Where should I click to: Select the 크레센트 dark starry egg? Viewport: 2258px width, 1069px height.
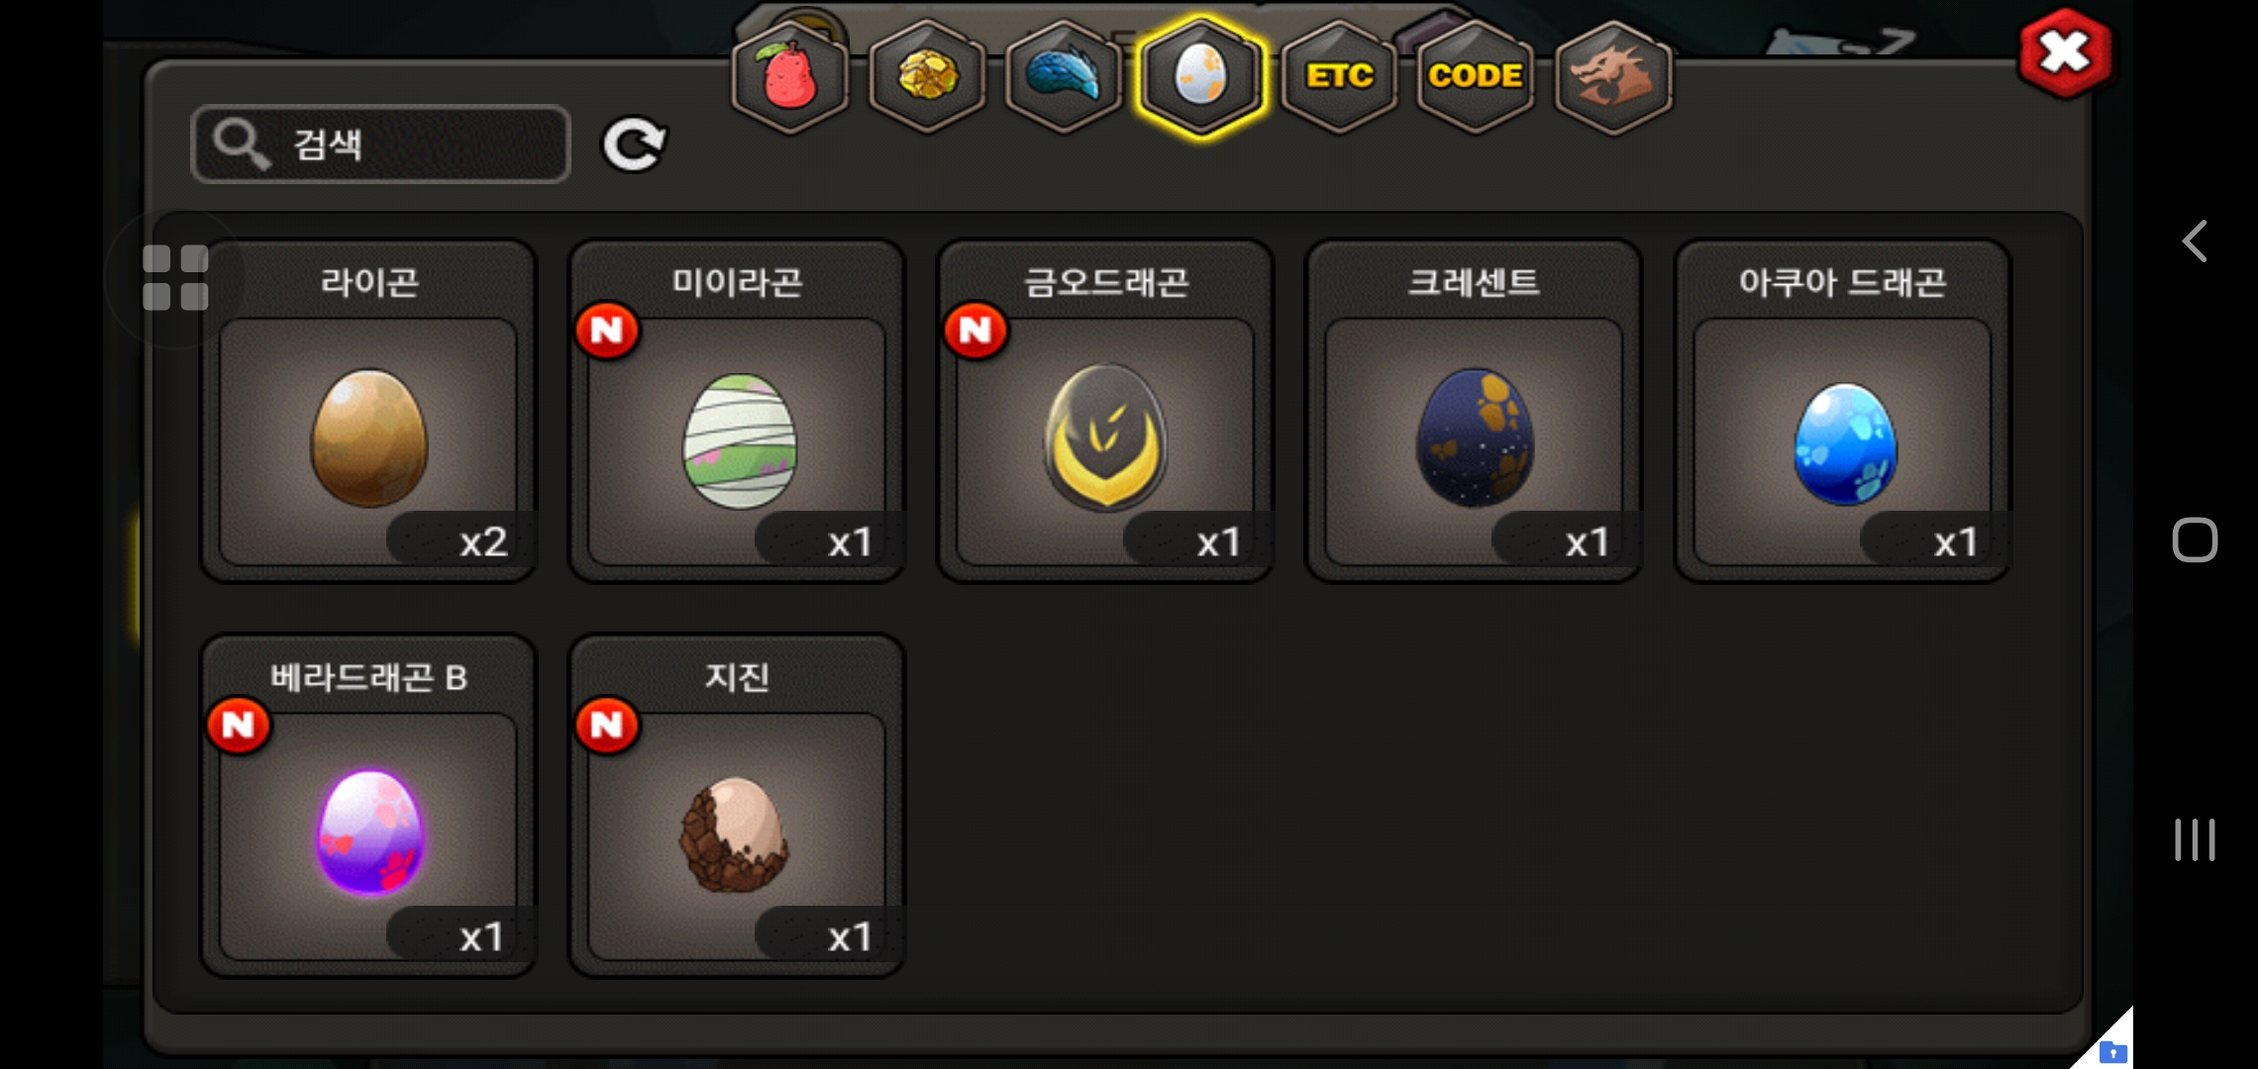pyautogui.click(x=1474, y=412)
